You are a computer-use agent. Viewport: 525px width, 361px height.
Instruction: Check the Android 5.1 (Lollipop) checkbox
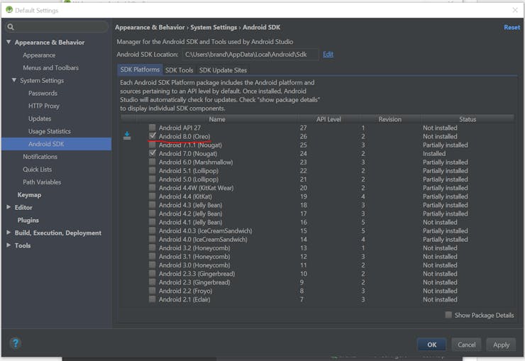pyautogui.click(x=153, y=170)
